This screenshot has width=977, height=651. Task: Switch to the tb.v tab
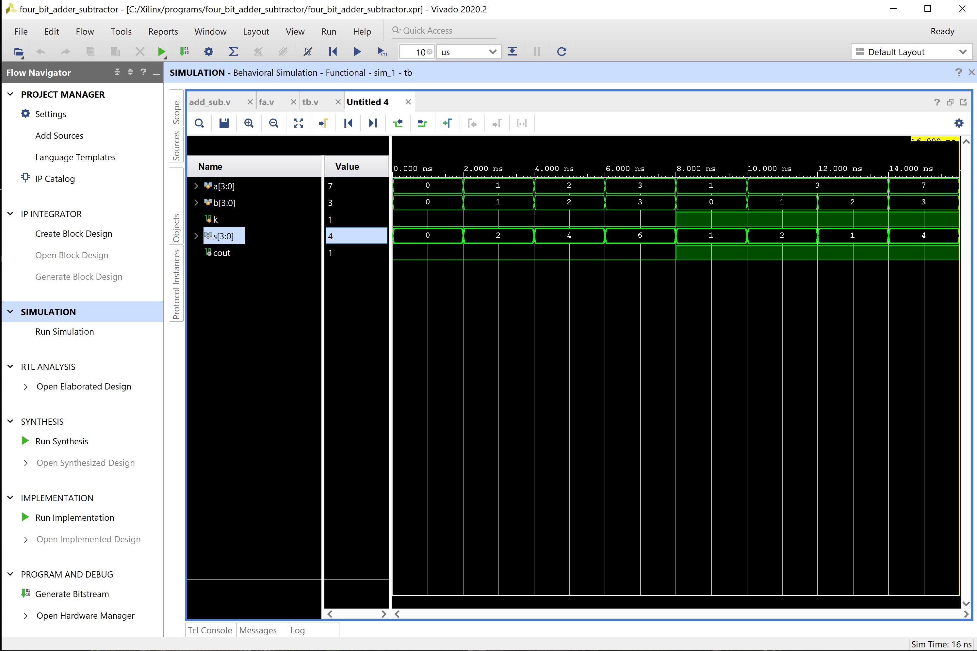[311, 101]
